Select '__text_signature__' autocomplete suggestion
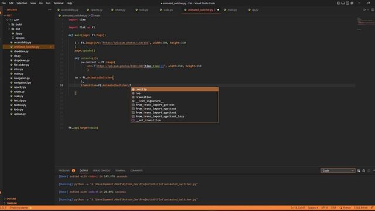The height and width of the screenshot is (211, 375). tap(175, 101)
